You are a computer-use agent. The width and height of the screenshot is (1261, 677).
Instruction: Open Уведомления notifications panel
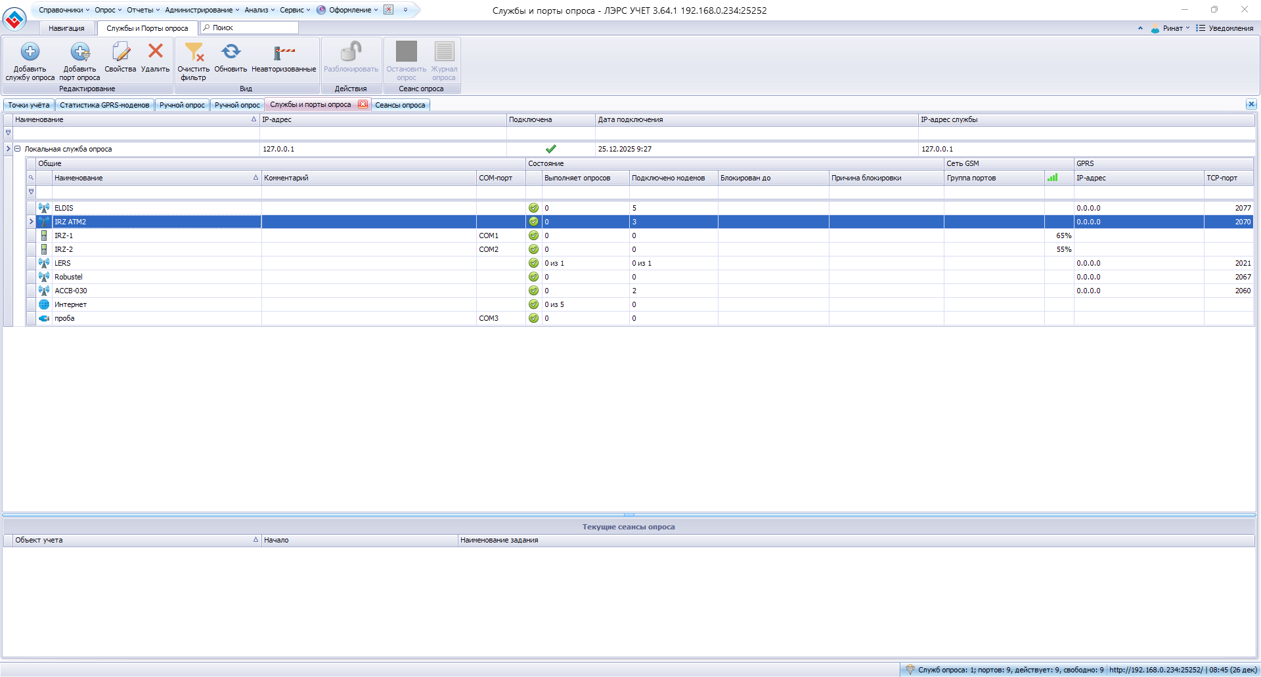(x=1225, y=28)
